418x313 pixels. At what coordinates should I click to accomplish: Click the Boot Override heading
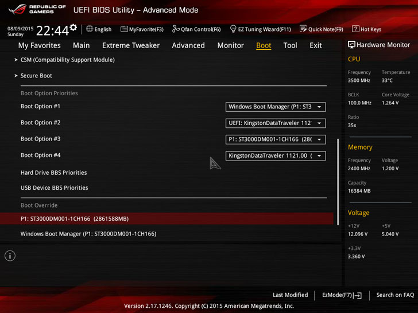tap(39, 205)
